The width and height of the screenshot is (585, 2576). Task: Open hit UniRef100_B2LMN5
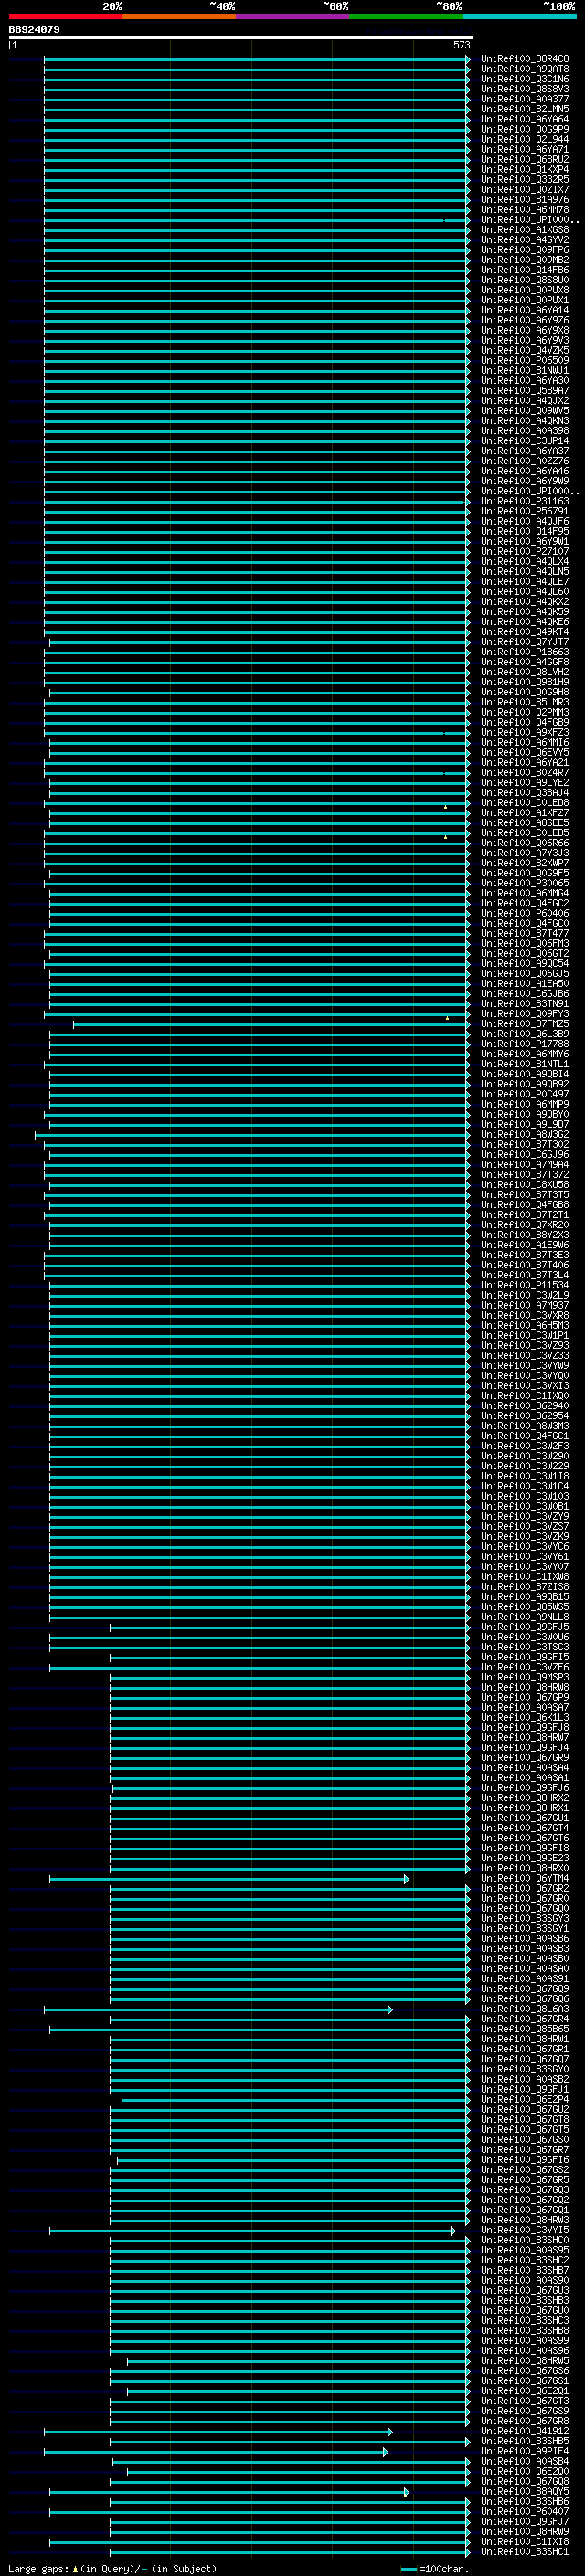point(525,109)
